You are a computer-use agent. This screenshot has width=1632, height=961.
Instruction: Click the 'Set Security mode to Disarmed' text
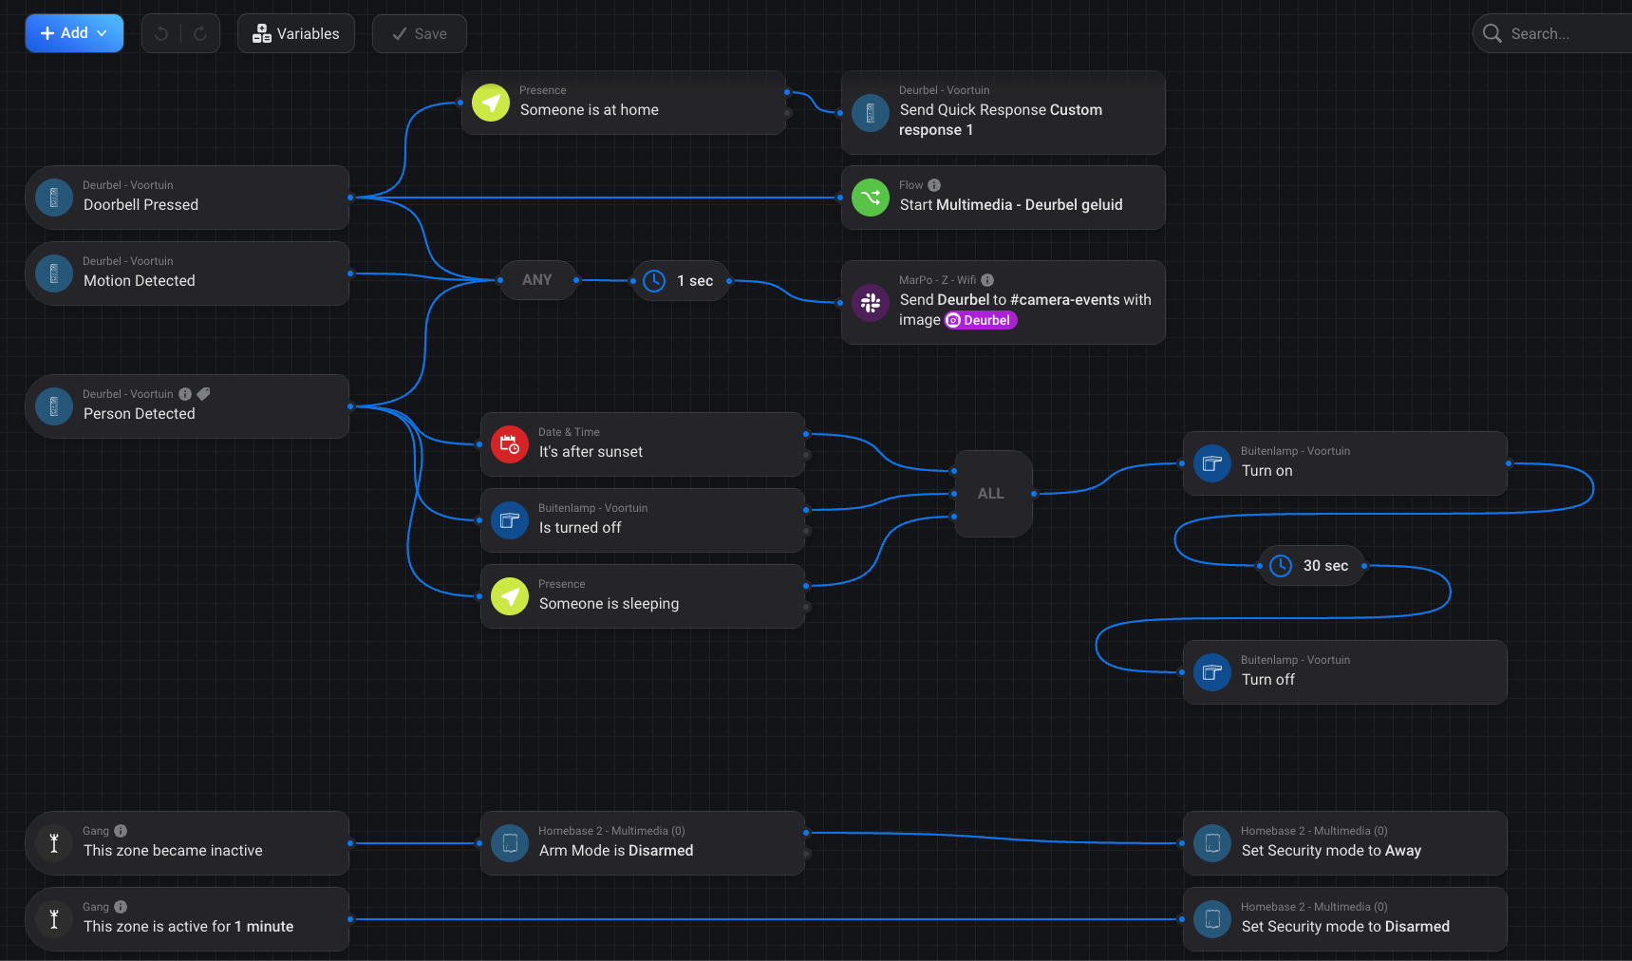1345,927
